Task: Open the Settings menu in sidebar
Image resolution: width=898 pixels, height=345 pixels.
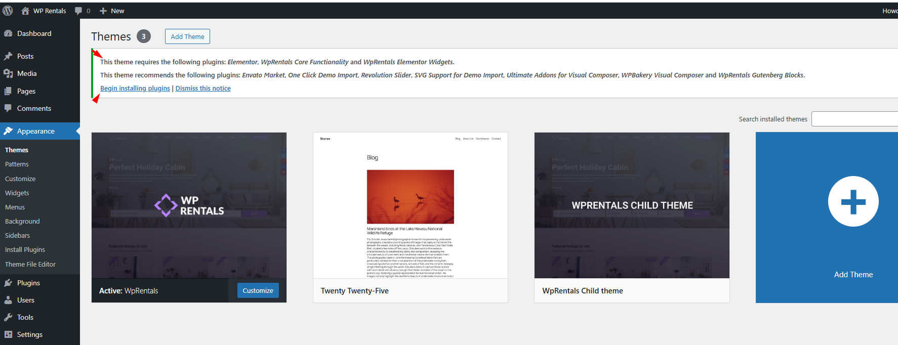Action: (29, 334)
